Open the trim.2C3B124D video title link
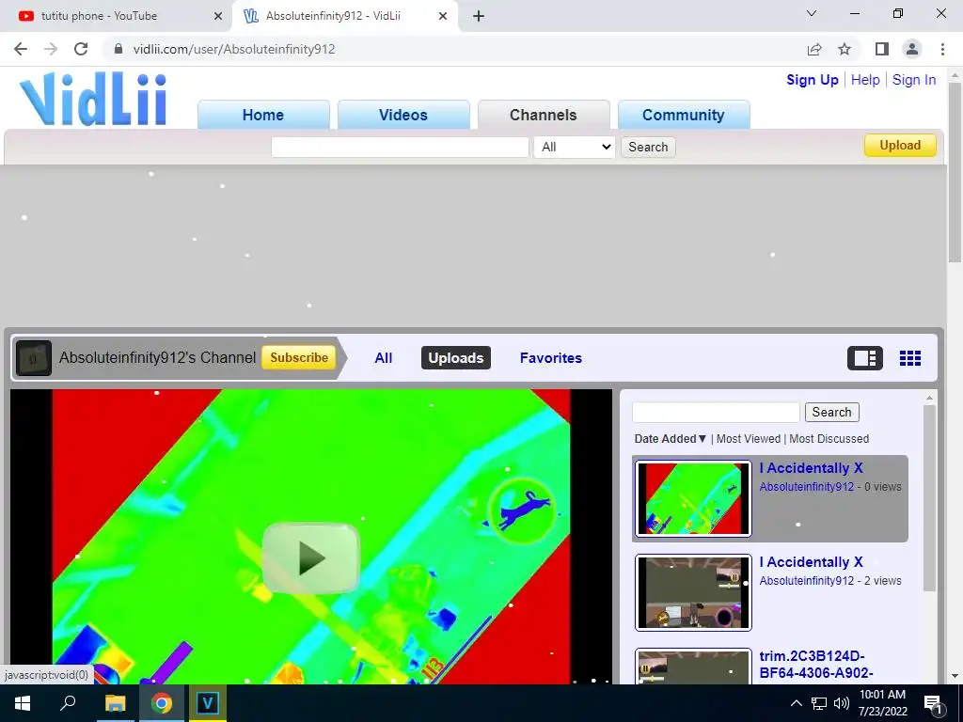Screen dimensions: 963x722 [x=816, y=665]
